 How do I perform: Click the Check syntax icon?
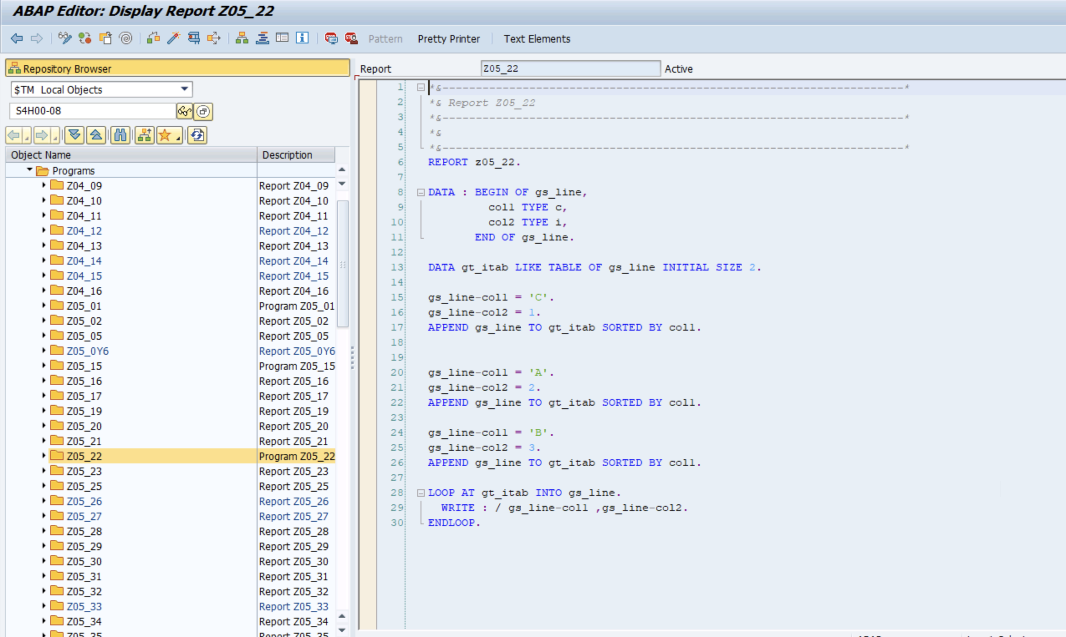[153, 39]
